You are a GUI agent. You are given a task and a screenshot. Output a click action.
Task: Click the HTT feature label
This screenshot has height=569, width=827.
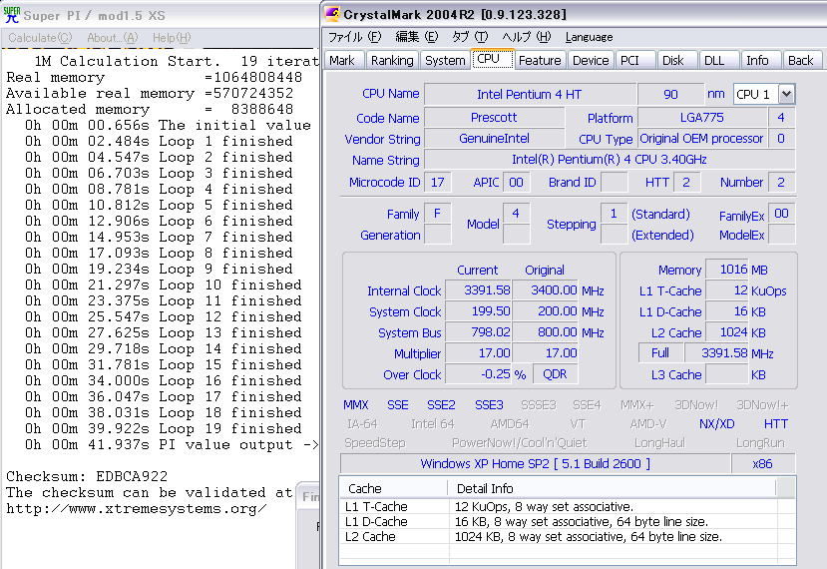click(776, 424)
